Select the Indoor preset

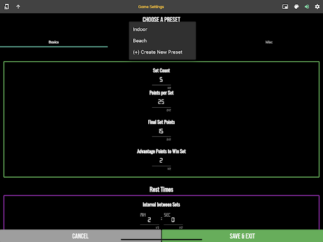162,30
